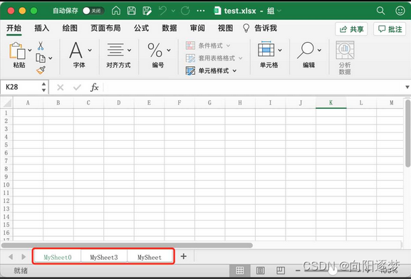Undo the last action
The image size is (411, 279).
(x=163, y=11)
